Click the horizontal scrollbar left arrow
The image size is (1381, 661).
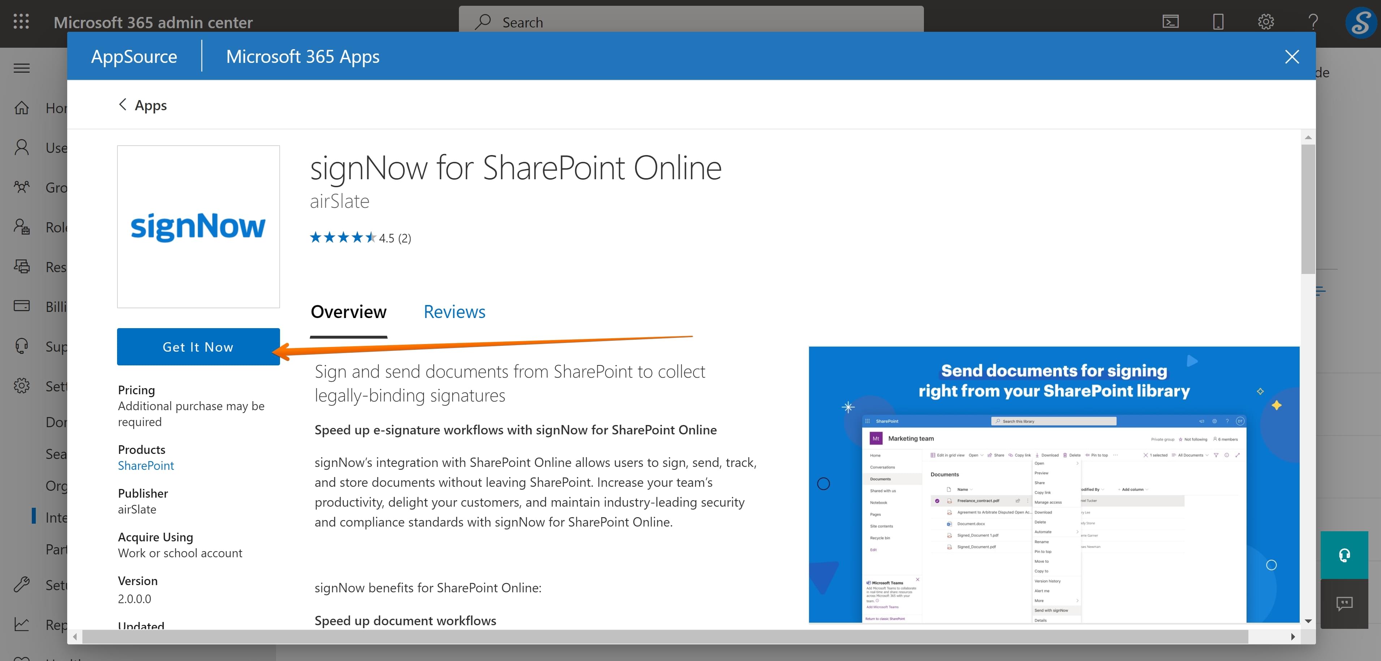click(x=75, y=636)
